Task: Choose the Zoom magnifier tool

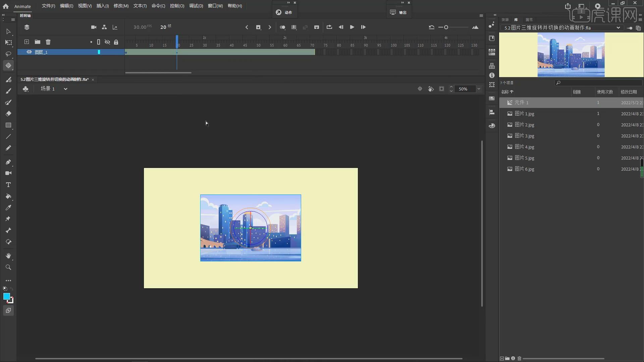Action: pos(8,267)
